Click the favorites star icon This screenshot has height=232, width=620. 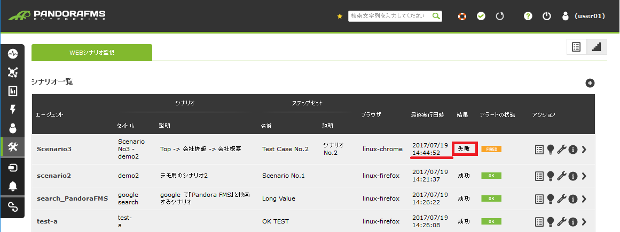tap(340, 16)
